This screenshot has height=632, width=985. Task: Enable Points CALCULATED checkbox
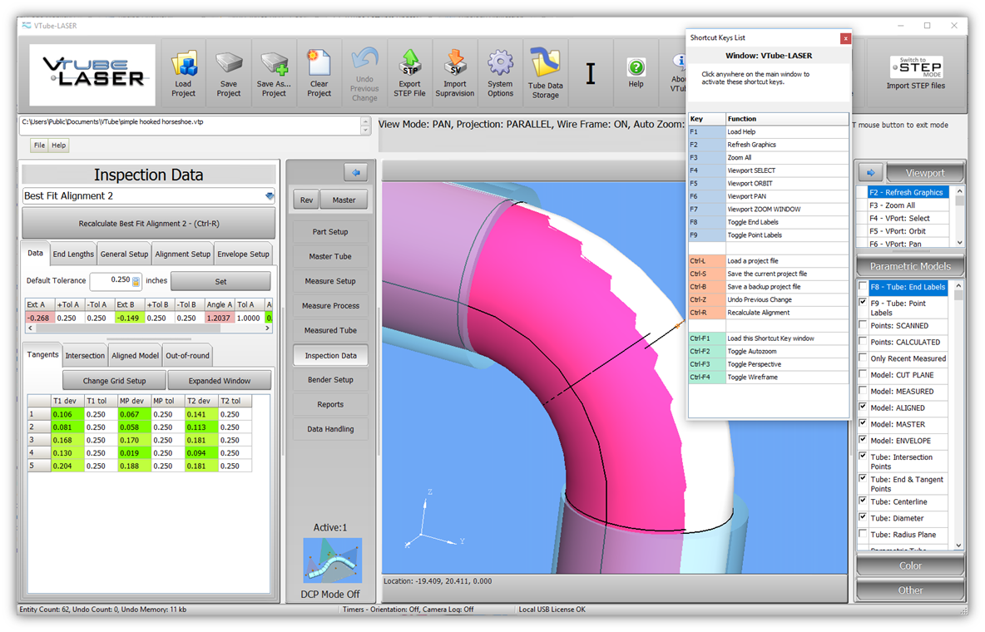click(x=864, y=341)
